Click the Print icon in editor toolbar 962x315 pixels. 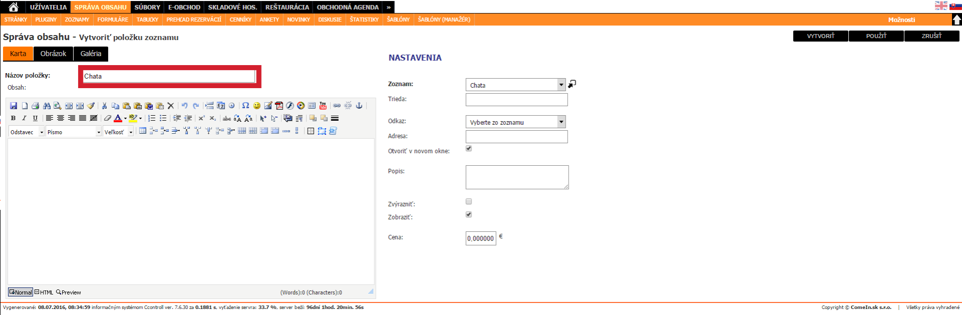tap(36, 106)
